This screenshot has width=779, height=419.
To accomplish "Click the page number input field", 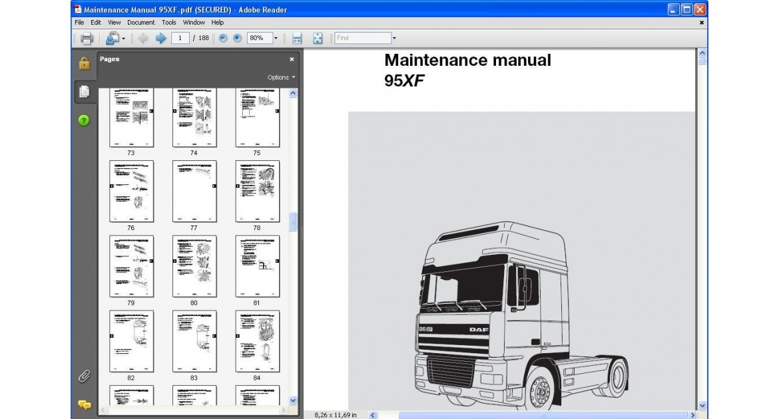I will 180,38.
